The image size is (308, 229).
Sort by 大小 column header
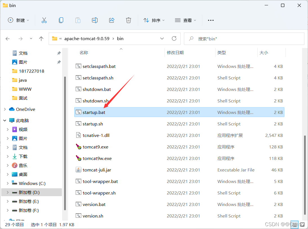(264, 52)
